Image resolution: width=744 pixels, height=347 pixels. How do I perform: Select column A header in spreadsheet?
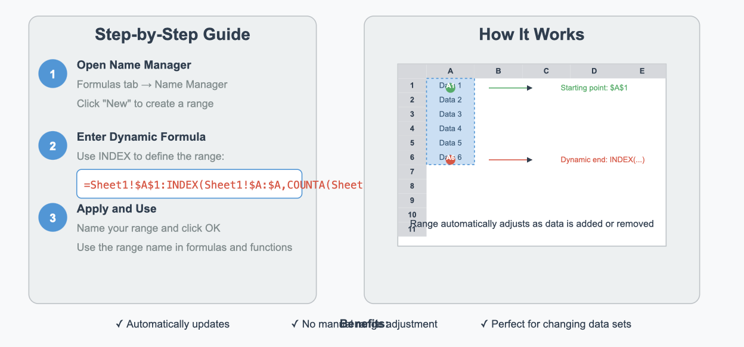(x=450, y=71)
